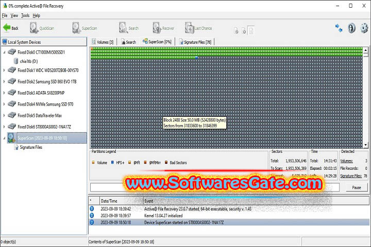Viewport: 371px width, 247px height.
Task: Switch to the Search tab
Action: point(129,42)
